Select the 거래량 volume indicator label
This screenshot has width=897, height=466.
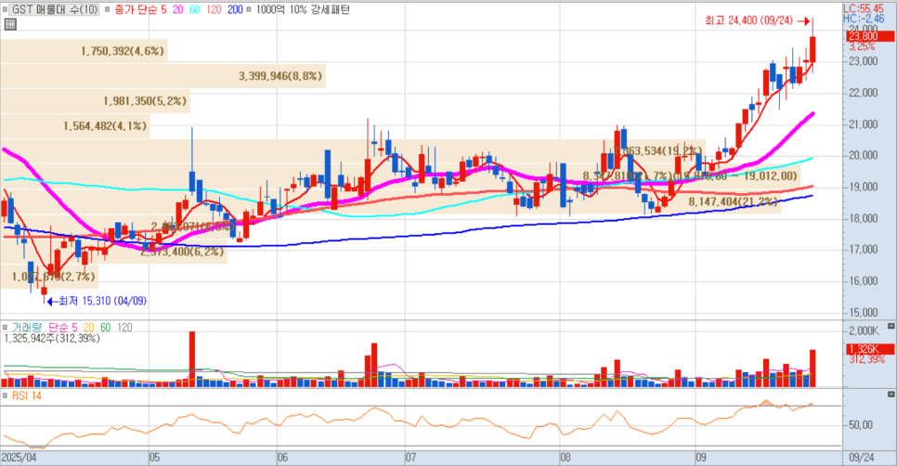(x=27, y=328)
